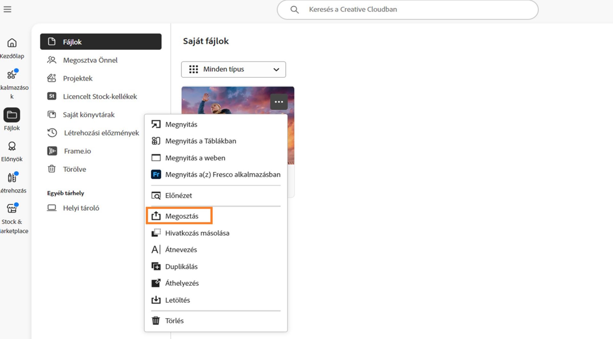Image resolution: width=613 pixels, height=339 pixels.
Task: Click the history clock icon
Action: 52,133
